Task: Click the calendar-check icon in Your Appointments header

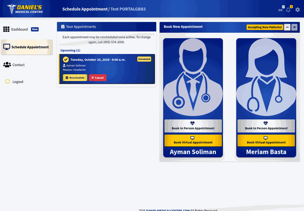Action: [x=63, y=27]
